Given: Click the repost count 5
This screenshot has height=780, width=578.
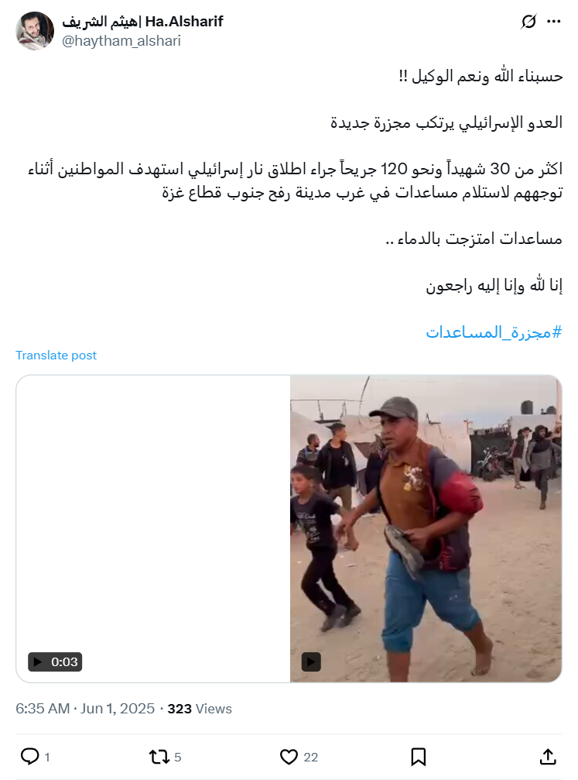Looking at the screenshot, I should coord(178,757).
